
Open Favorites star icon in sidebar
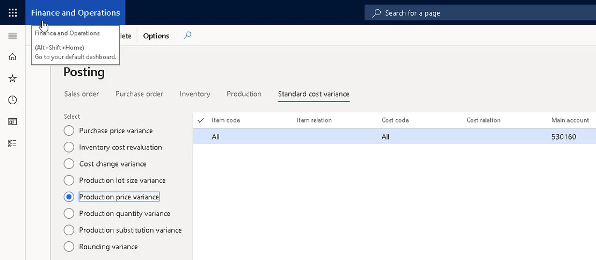pos(12,78)
